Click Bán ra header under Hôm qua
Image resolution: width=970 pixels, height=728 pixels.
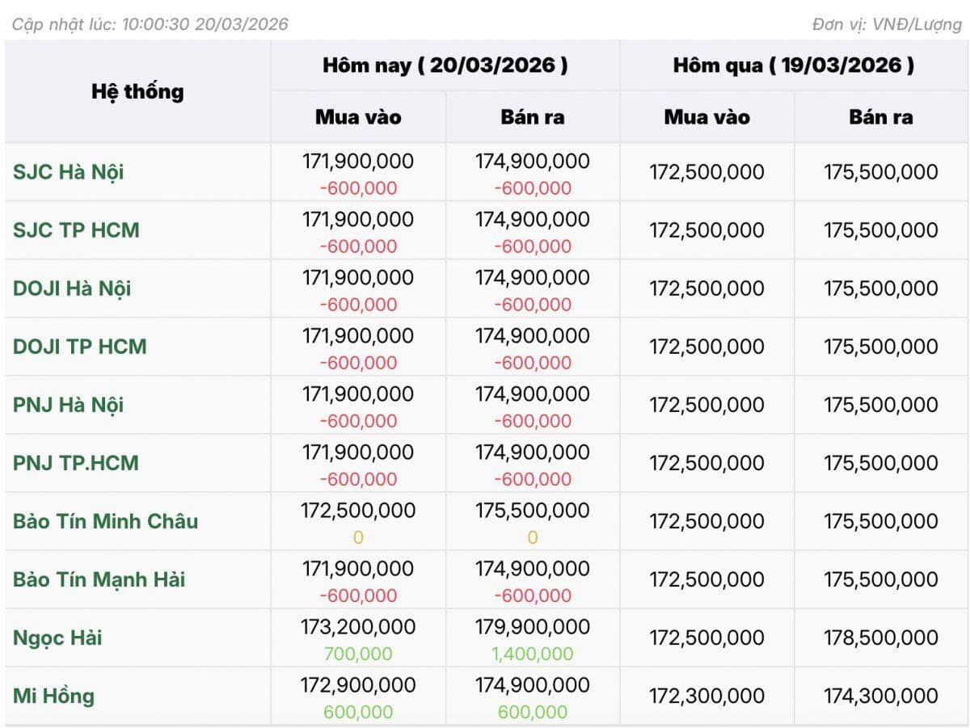click(x=881, y=117)
